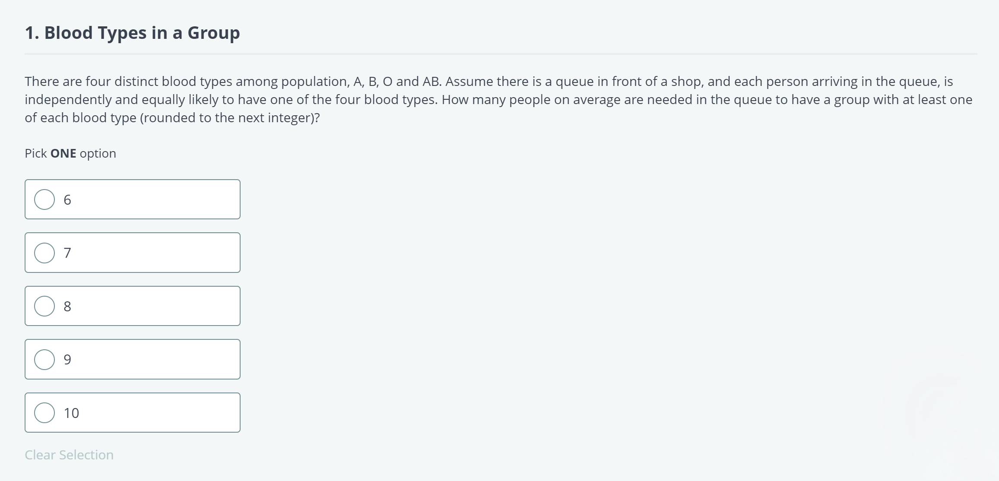Click empty space inside the 8 option box
The height and width of the screenshot is (481, 999).
[x=164, y=306]
